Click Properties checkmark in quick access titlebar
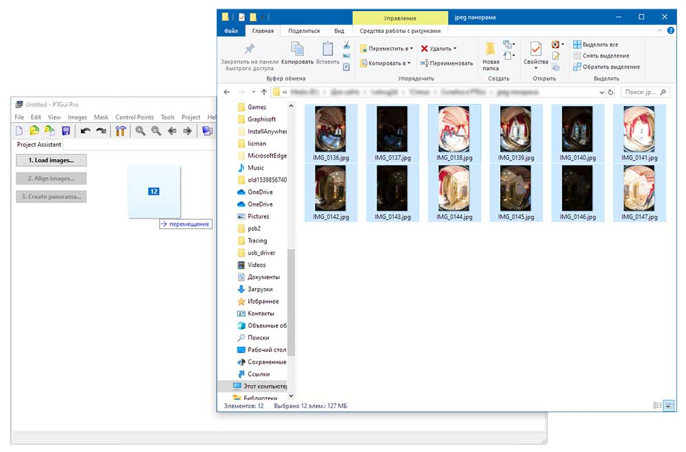686x452 pixels. coord(241,18)
